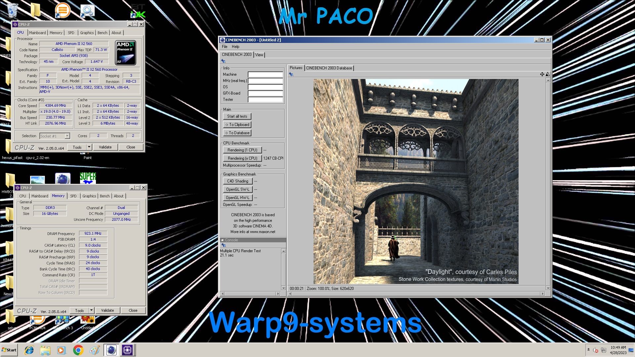
Task: Switch to CPU-Z via its taskbar button
Action: [127, 350]
